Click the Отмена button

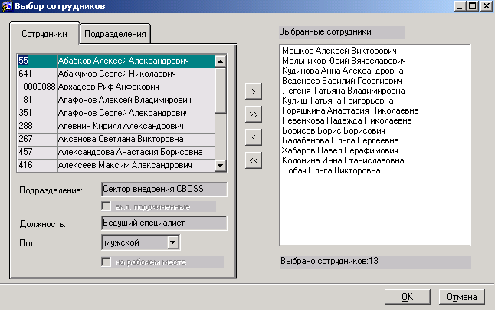(x=461, y=297)
